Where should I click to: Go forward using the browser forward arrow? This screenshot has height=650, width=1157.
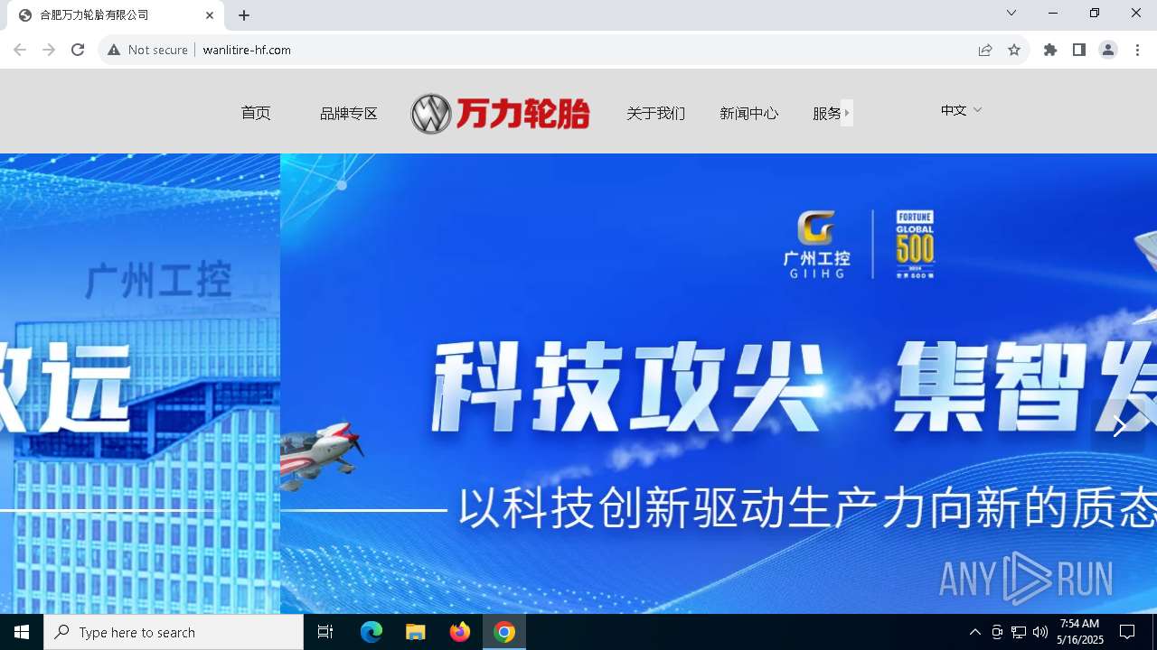[x=49, y=50]
